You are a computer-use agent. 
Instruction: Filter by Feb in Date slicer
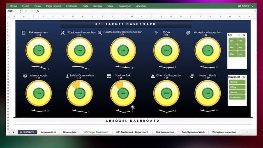pyautogui.click(x=241, y=41)
